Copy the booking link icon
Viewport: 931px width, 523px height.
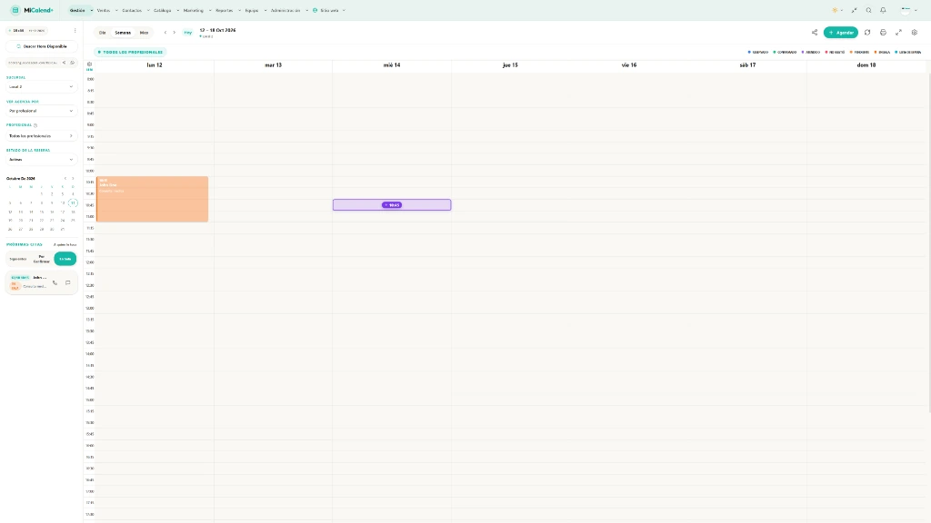pyautogui.click(x=73, y=63)
